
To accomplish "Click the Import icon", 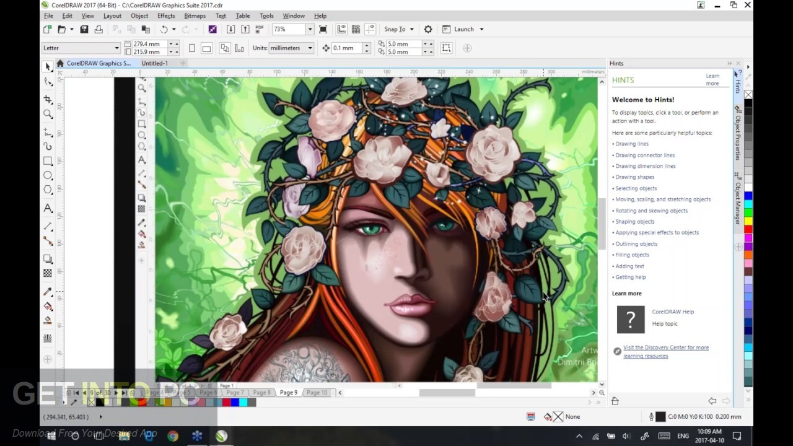I will (x=230, y=29).
